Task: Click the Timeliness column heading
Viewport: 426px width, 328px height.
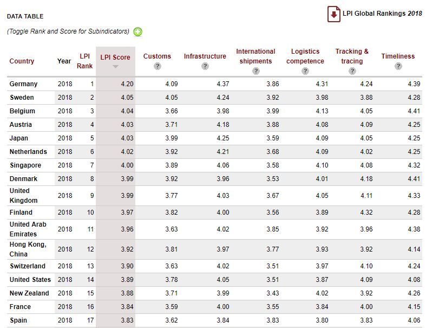Action: (398, 56)
